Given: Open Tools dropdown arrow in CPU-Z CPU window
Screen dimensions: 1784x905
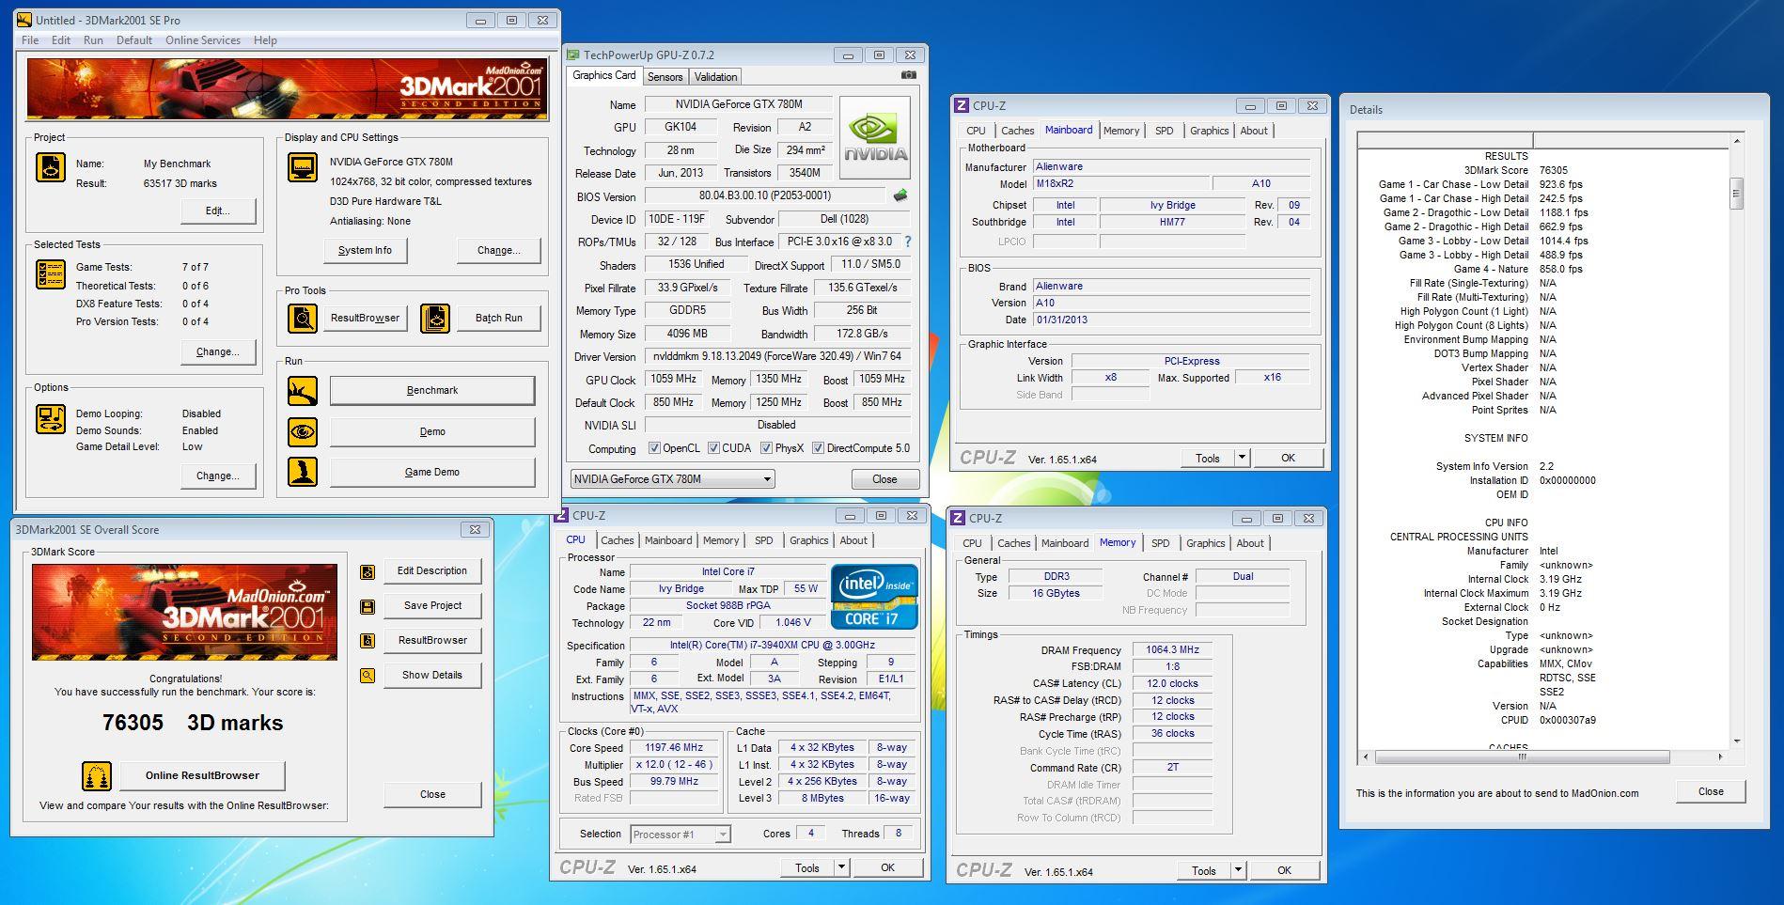Looking at the screenshot, I should 841,867.
